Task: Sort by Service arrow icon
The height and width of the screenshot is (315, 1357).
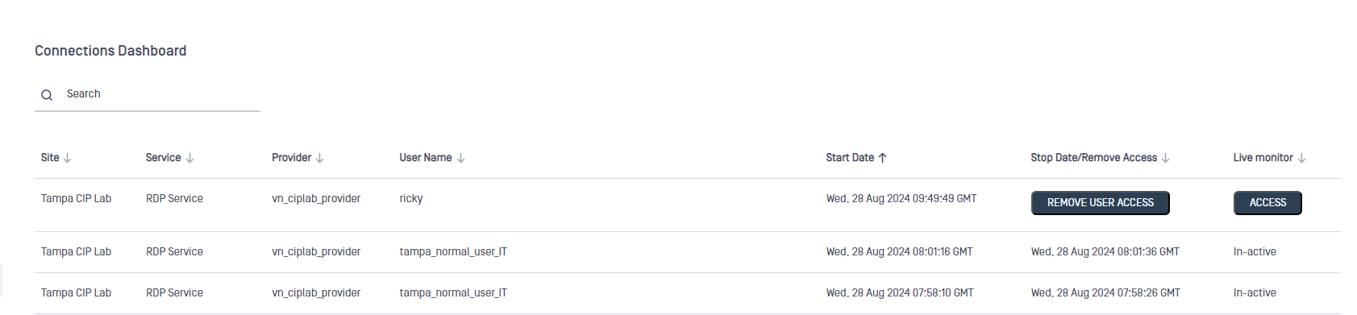Action: tap(190, 158)
